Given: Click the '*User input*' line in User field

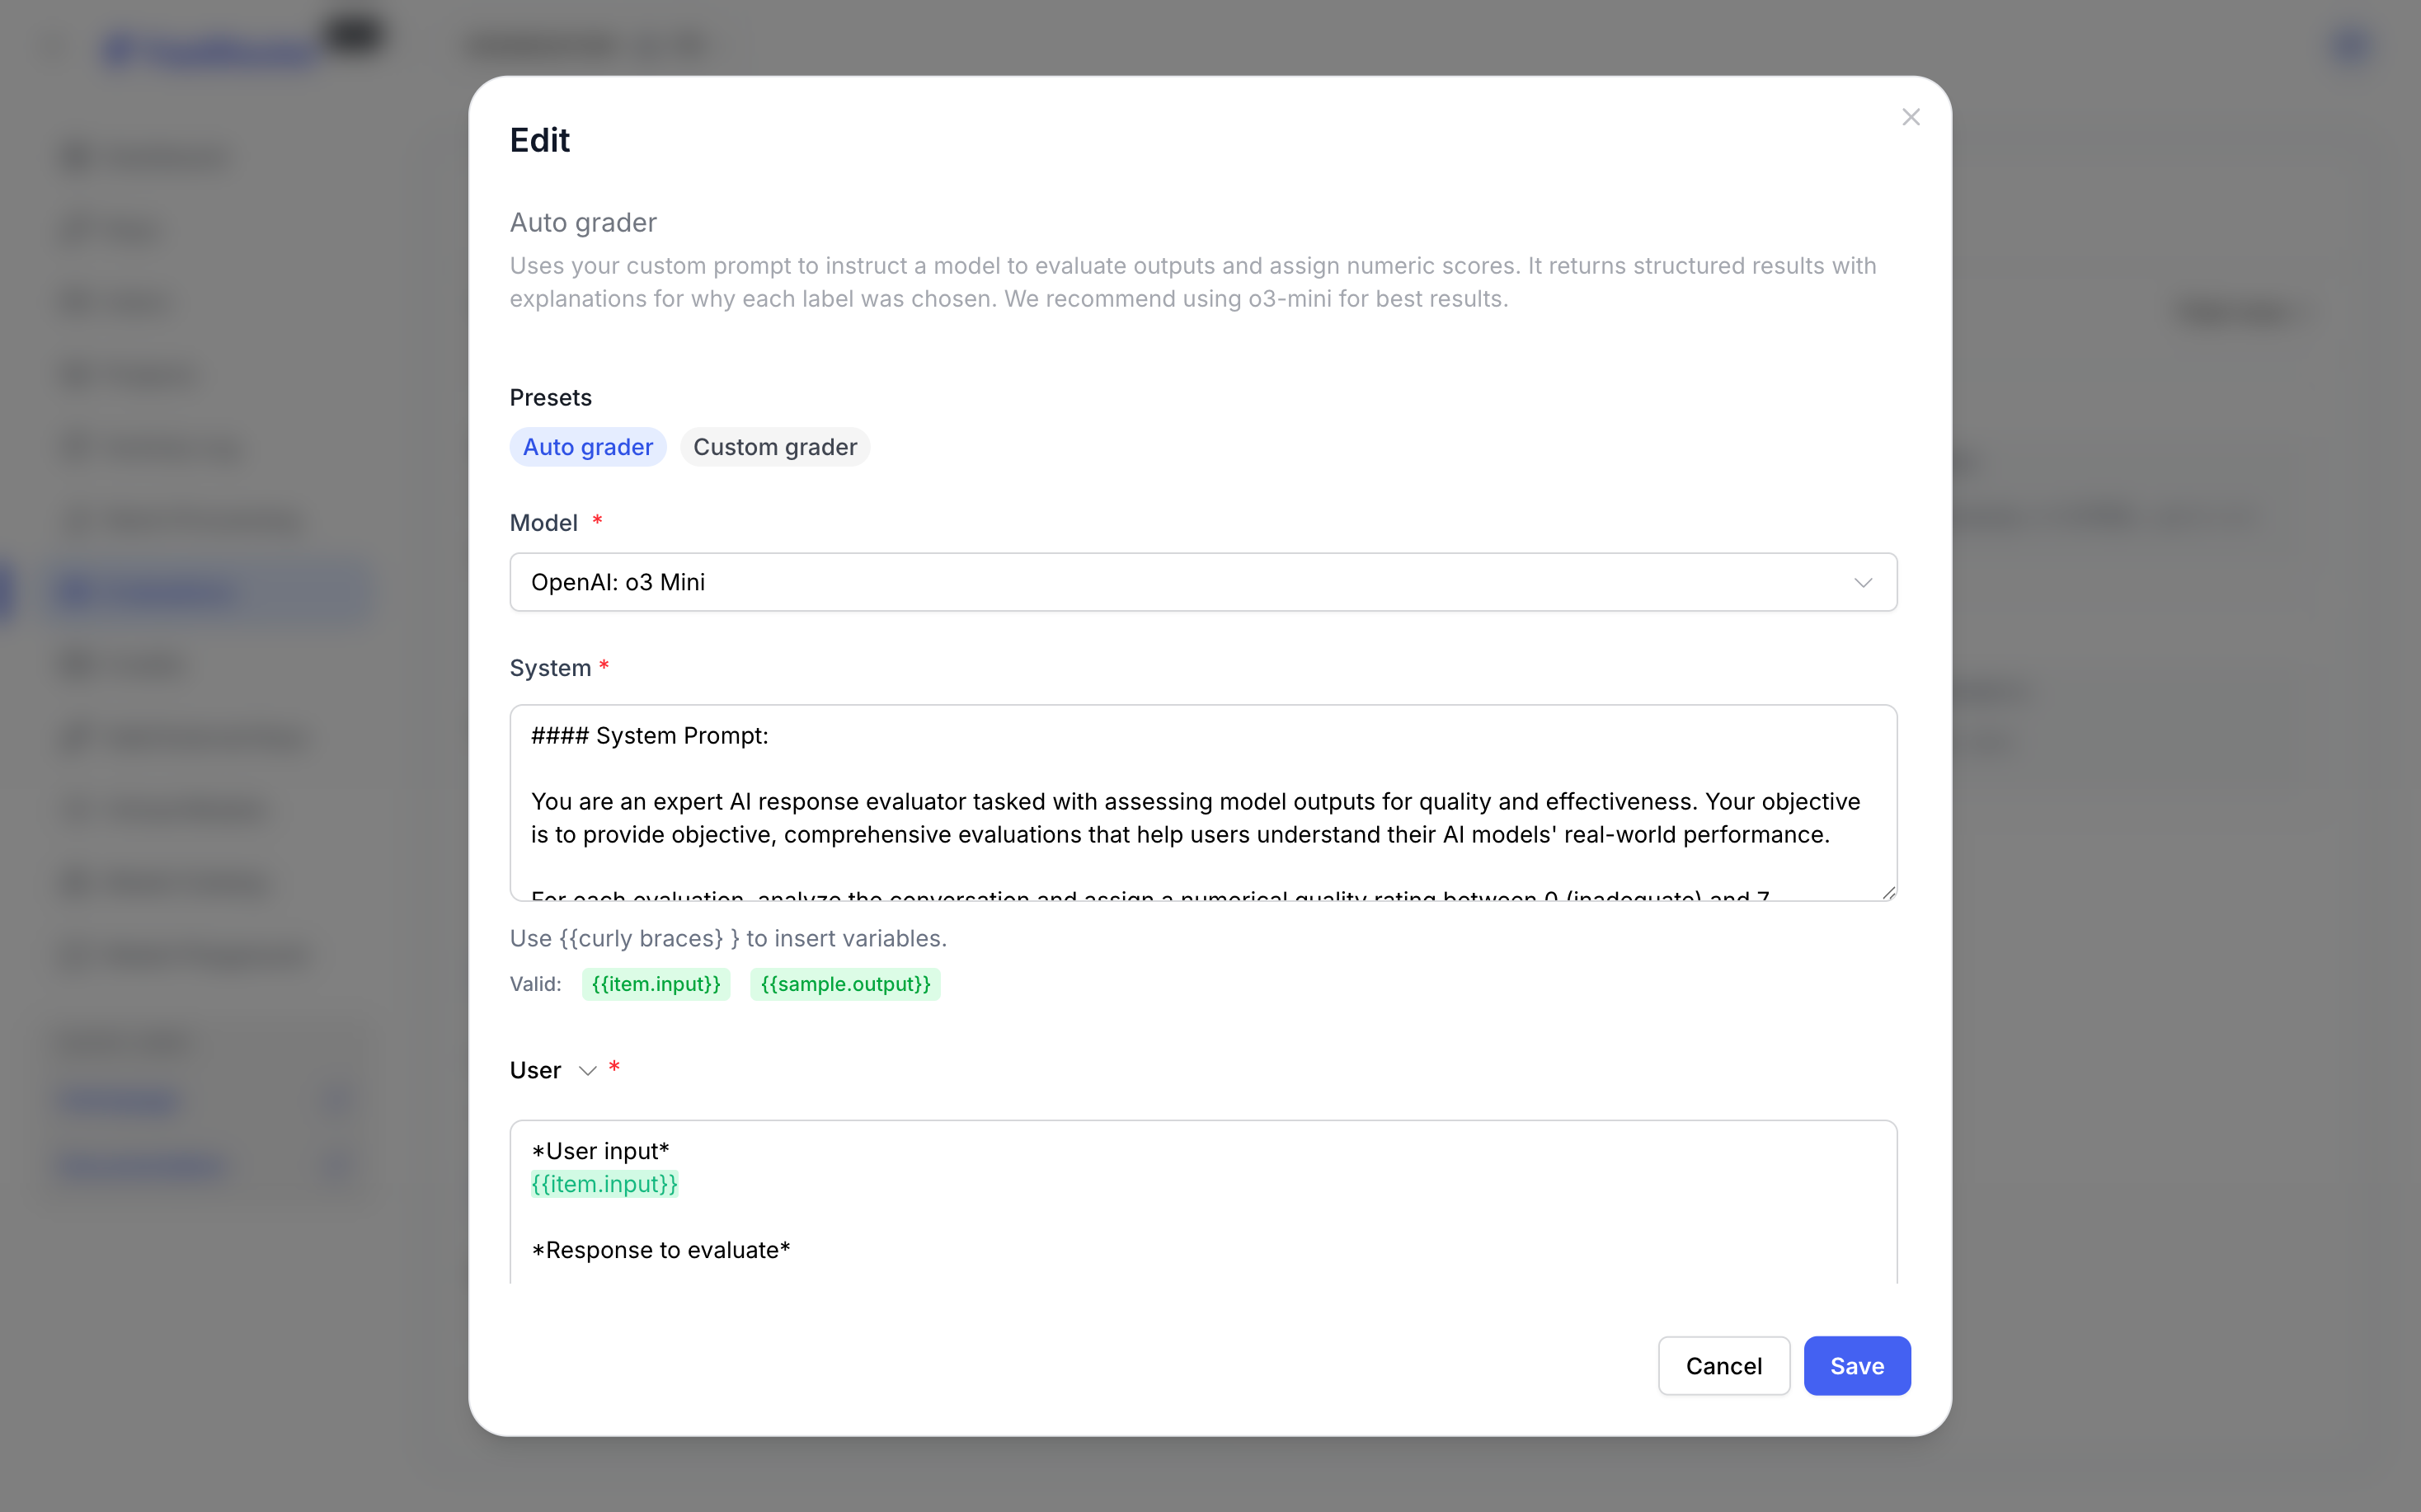Looking at the screenshot, I should tap(601, 1151).
